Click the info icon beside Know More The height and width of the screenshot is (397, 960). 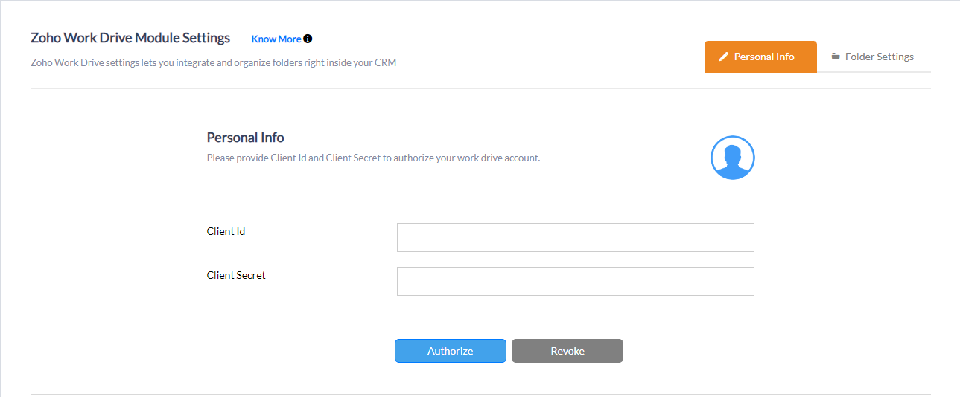[308, 39]
